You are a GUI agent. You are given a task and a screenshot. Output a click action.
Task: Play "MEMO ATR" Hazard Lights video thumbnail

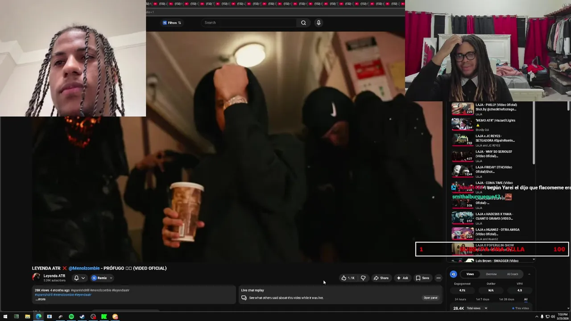click(x=463, y=125)
